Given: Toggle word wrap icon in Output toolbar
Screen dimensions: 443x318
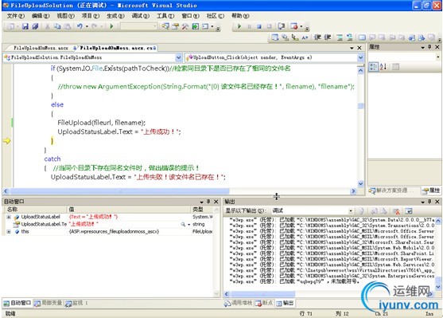Looking at the screenshot, I should (x=409, y=210).
